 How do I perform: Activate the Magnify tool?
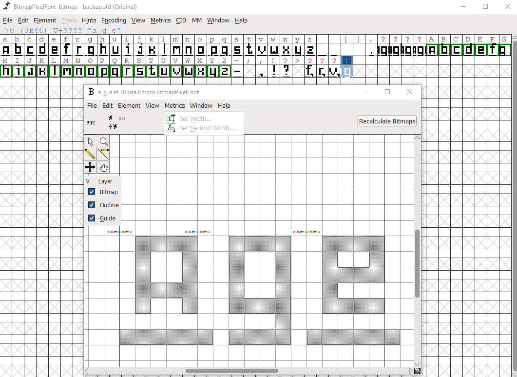click(103, 141)
